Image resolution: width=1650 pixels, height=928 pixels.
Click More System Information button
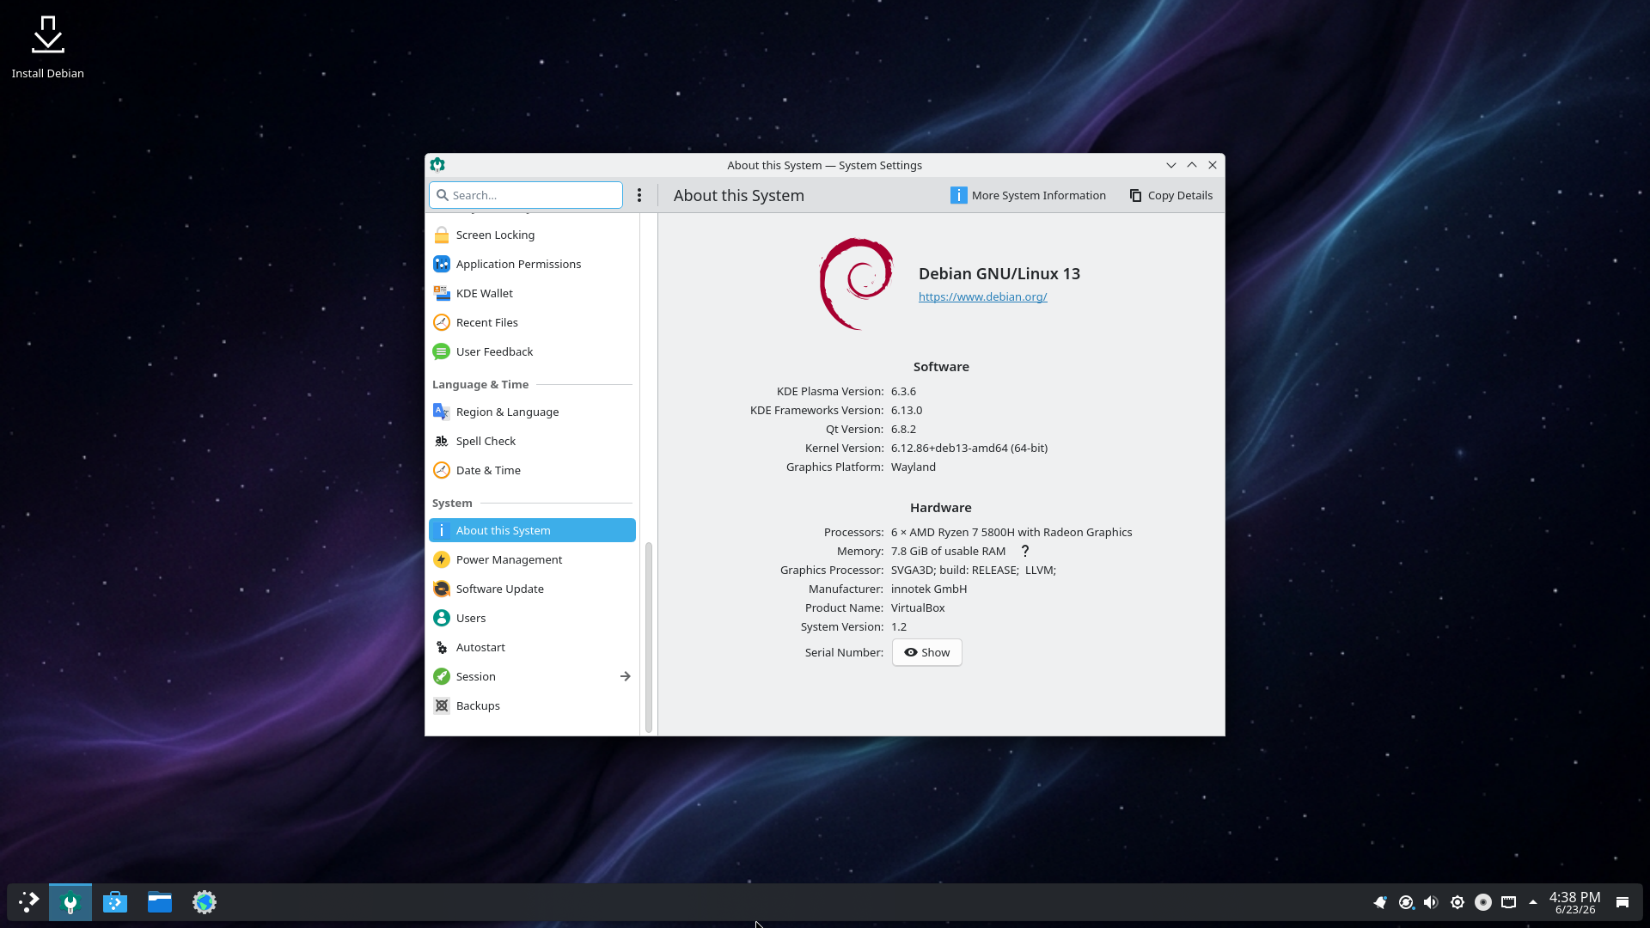point(1028,195)
